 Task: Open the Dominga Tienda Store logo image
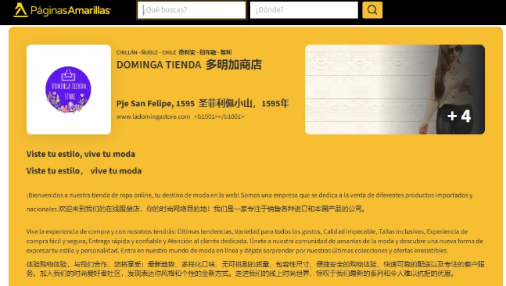(69, 90)
